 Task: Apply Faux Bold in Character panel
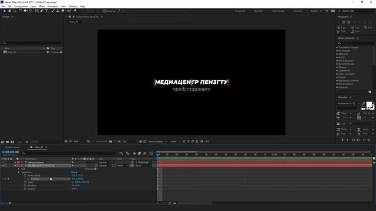coord(343,140)
